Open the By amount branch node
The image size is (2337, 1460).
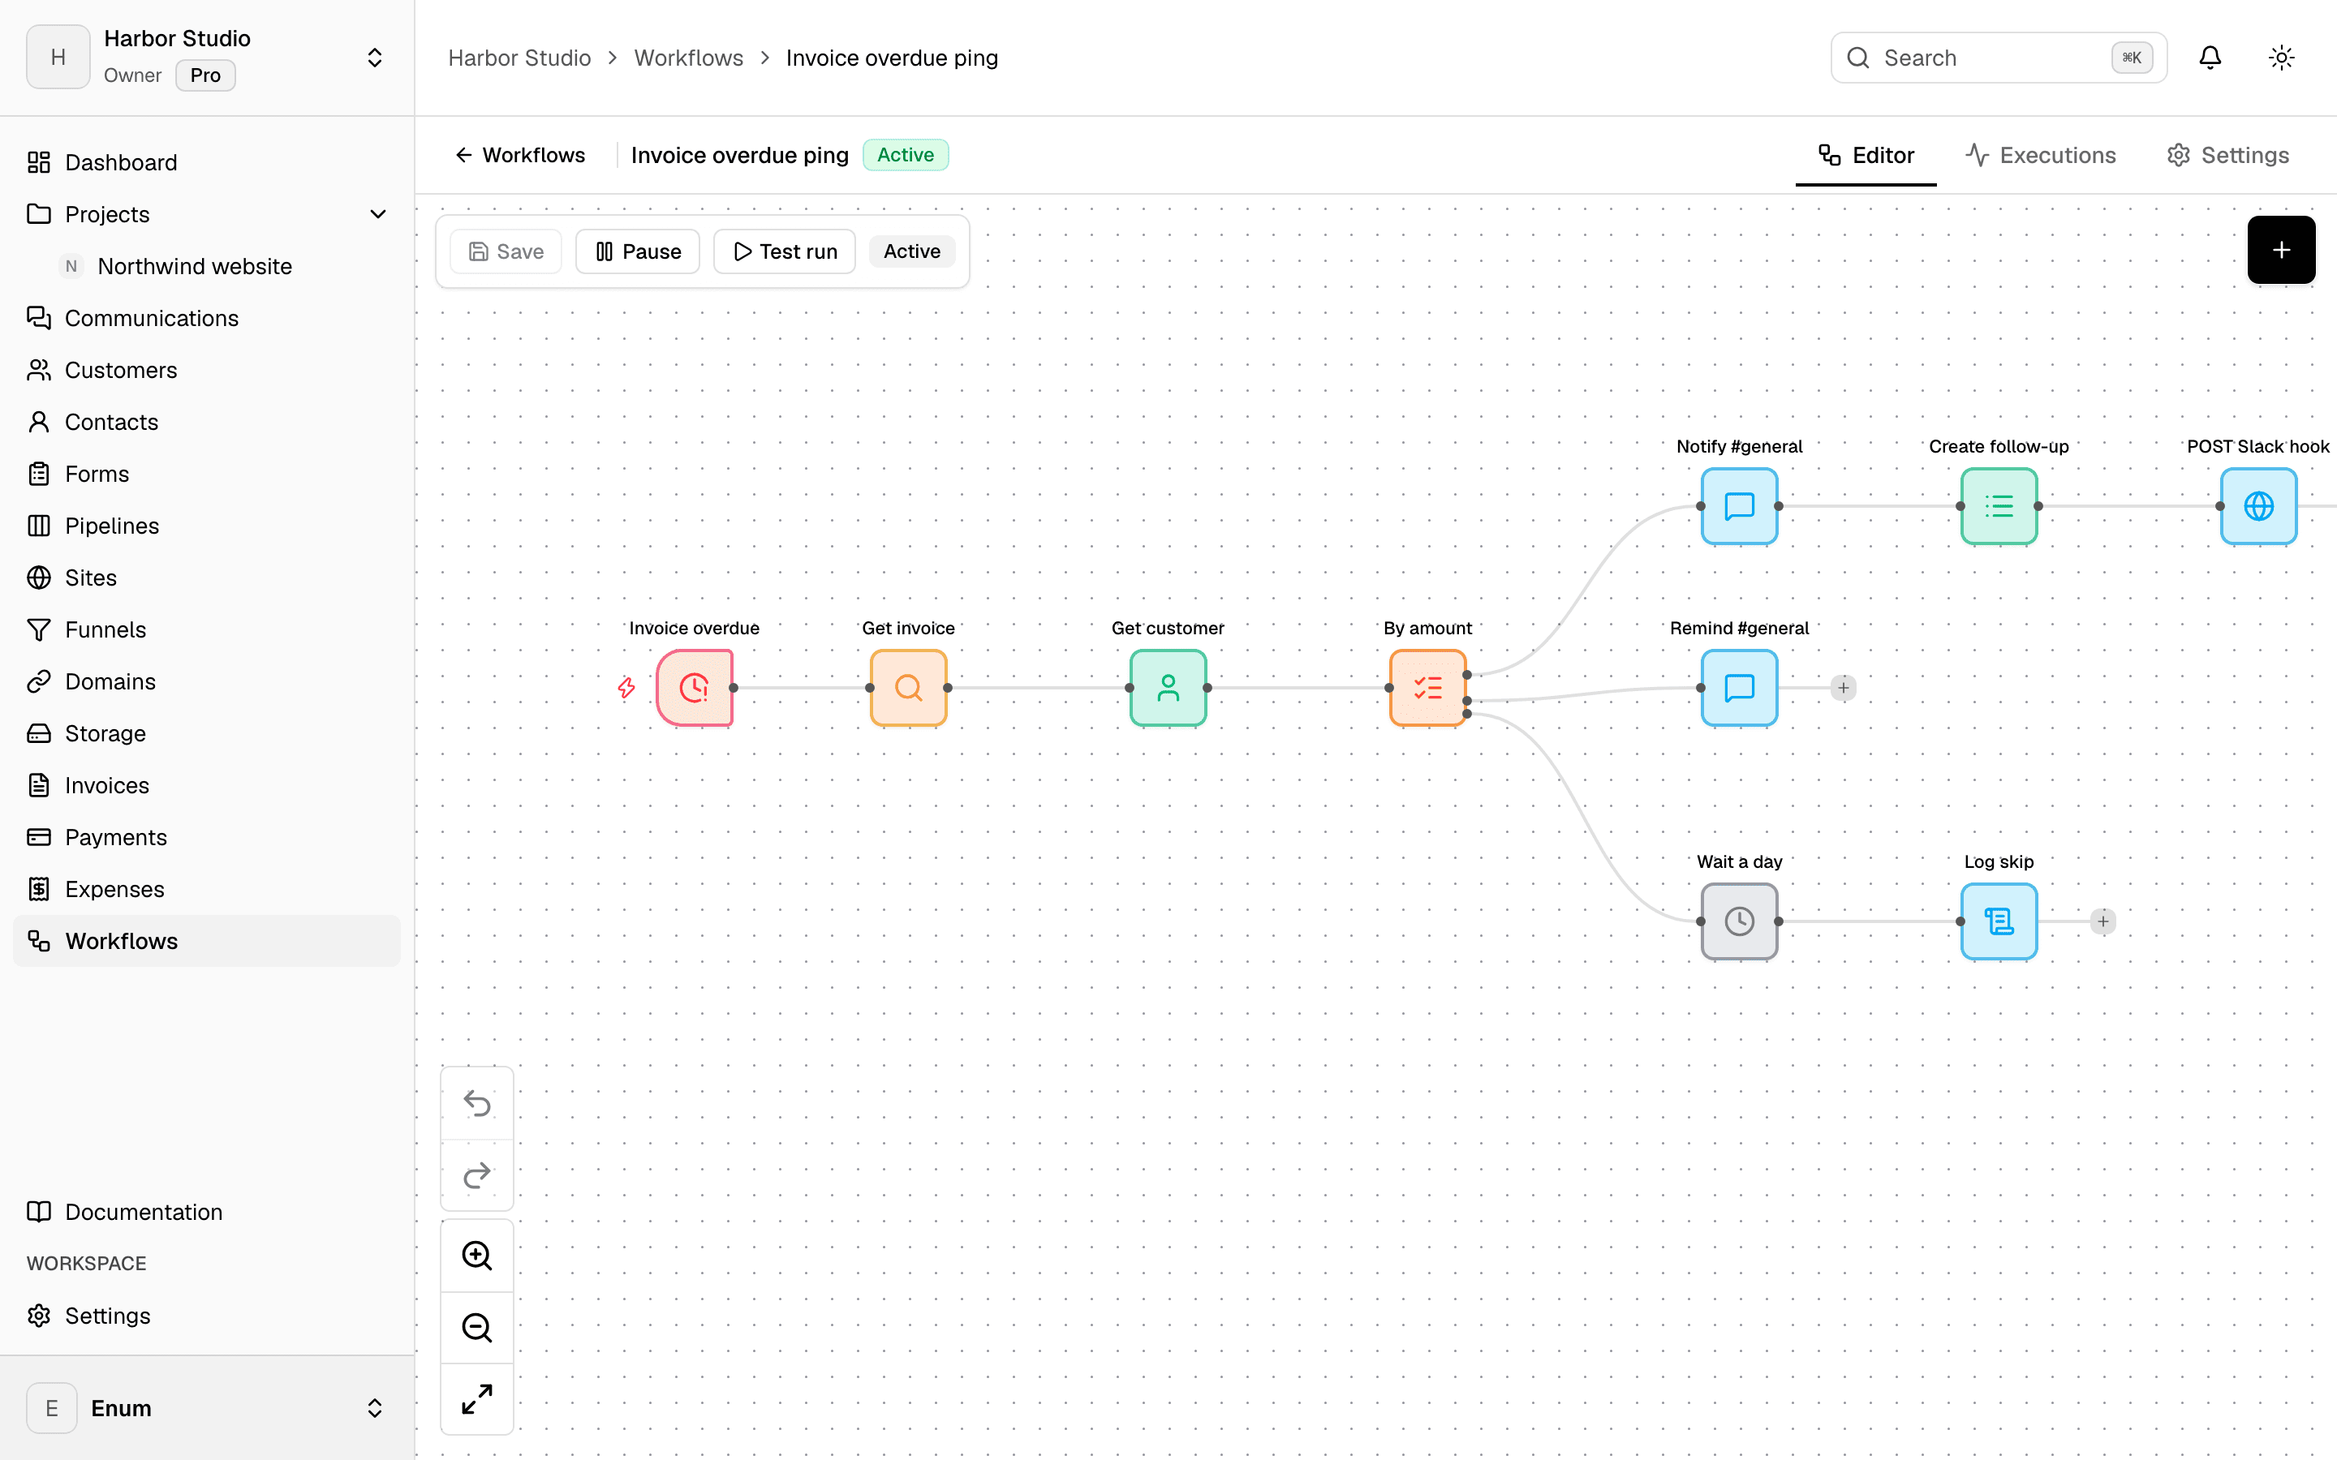(1427, 688)
